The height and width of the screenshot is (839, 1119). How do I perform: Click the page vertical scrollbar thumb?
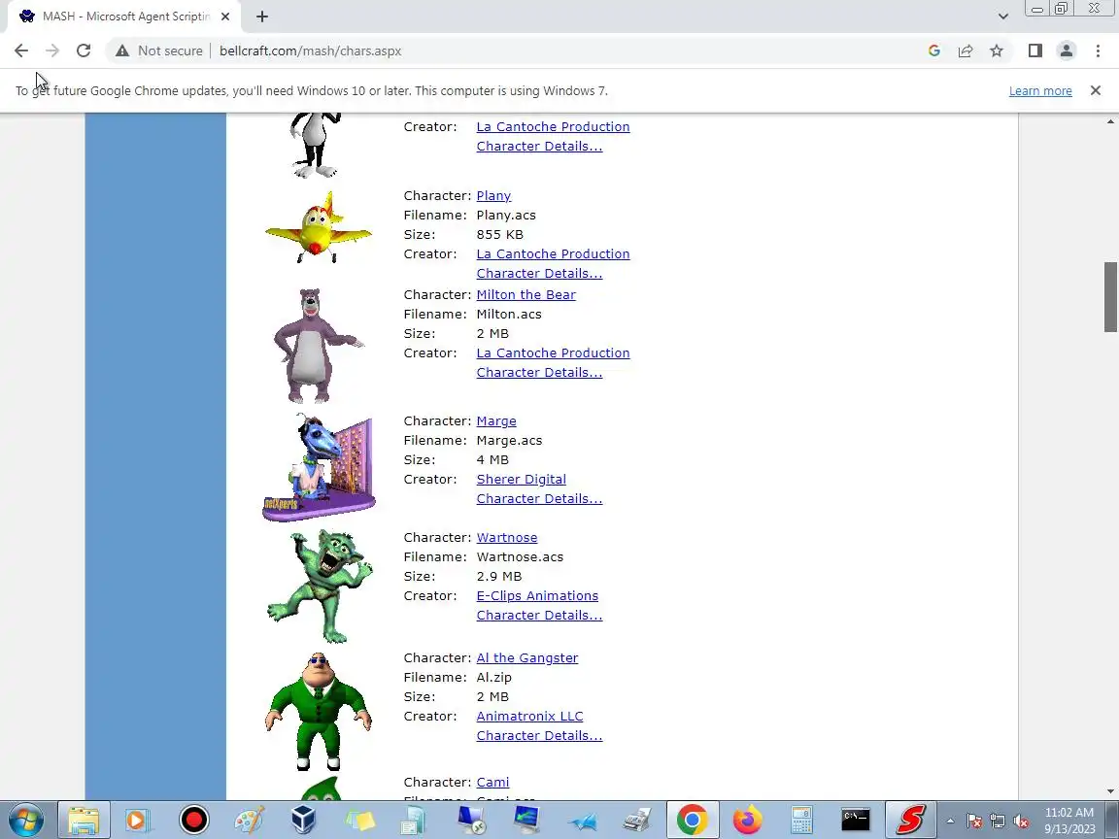[1110, 297]
